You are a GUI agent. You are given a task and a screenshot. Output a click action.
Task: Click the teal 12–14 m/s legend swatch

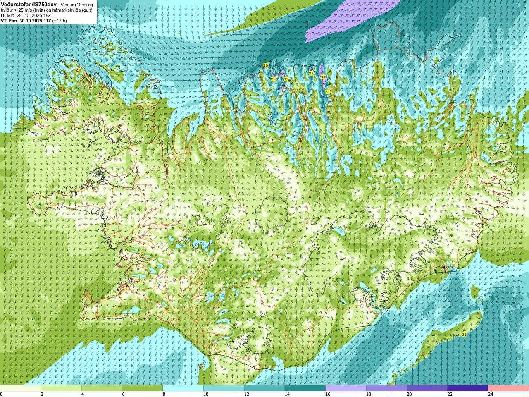(x=264, y=388)
